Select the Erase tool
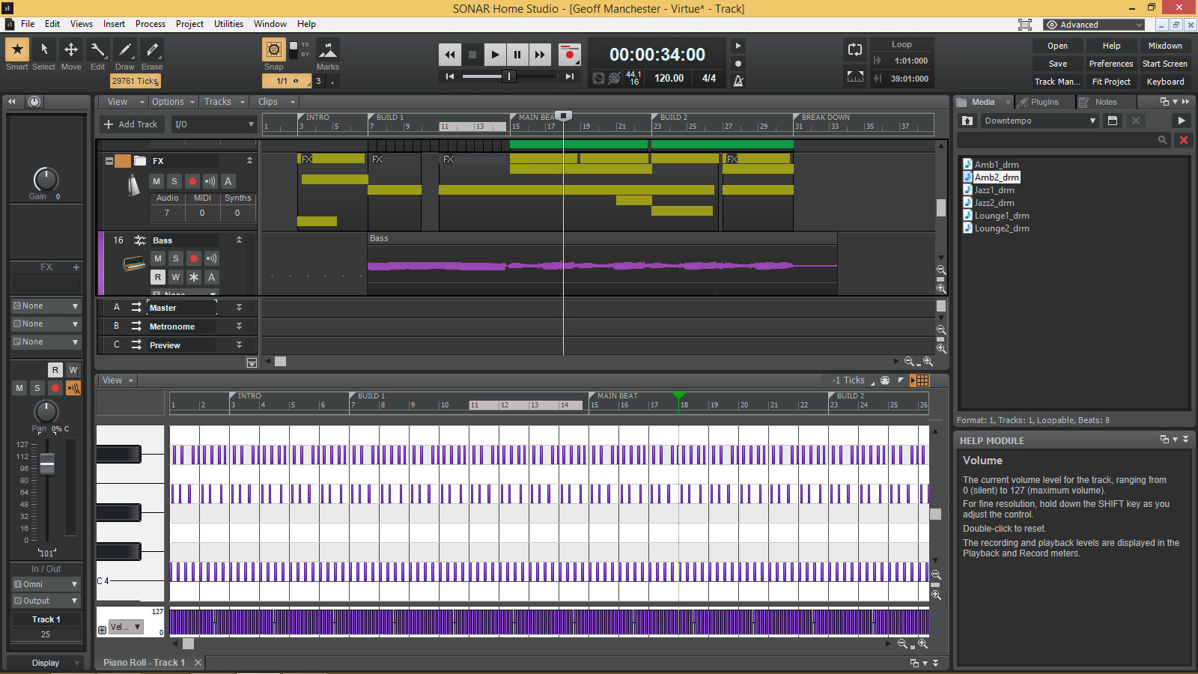1198x674 pixels. 151,49
